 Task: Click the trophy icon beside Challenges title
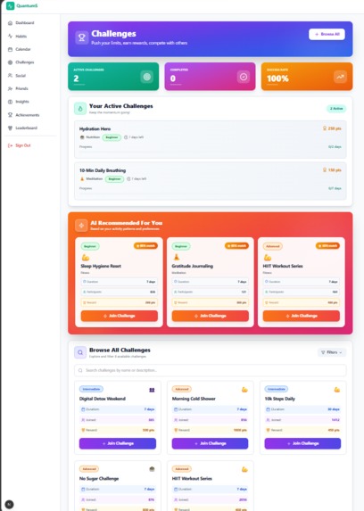click(81, 37)
